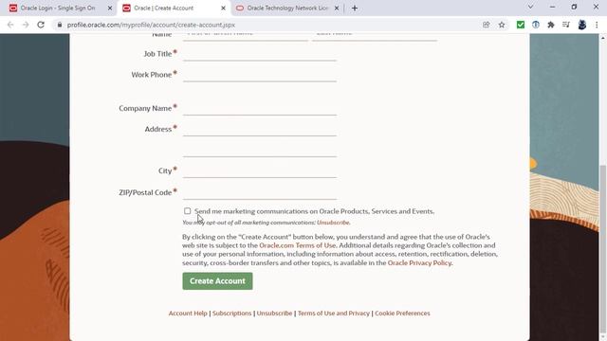Screen dimensions: 607x341
Task: Click the address bar URL
Action: pos(151,25)
